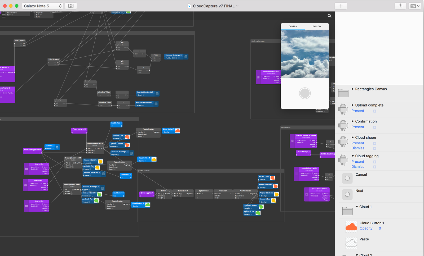Click the green cloud on Cloud Button 3 patch

tap(148, 204)
